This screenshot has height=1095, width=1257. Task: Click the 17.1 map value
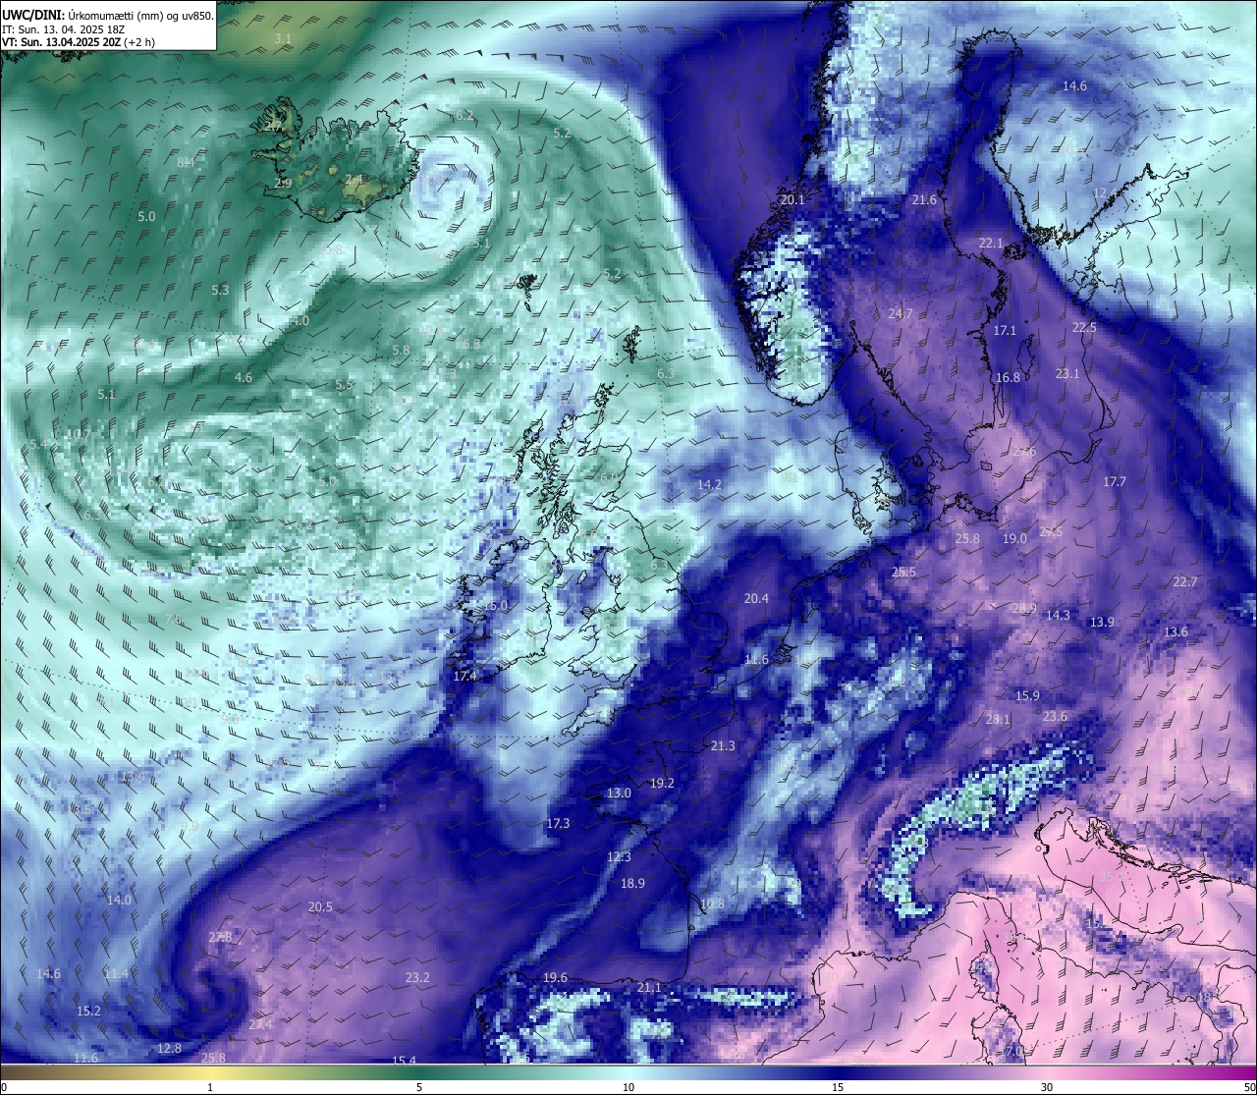point(1005,331)
